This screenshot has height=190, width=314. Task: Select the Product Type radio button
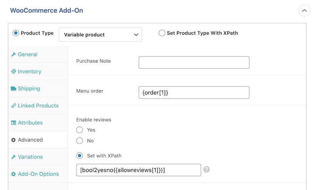16,33
